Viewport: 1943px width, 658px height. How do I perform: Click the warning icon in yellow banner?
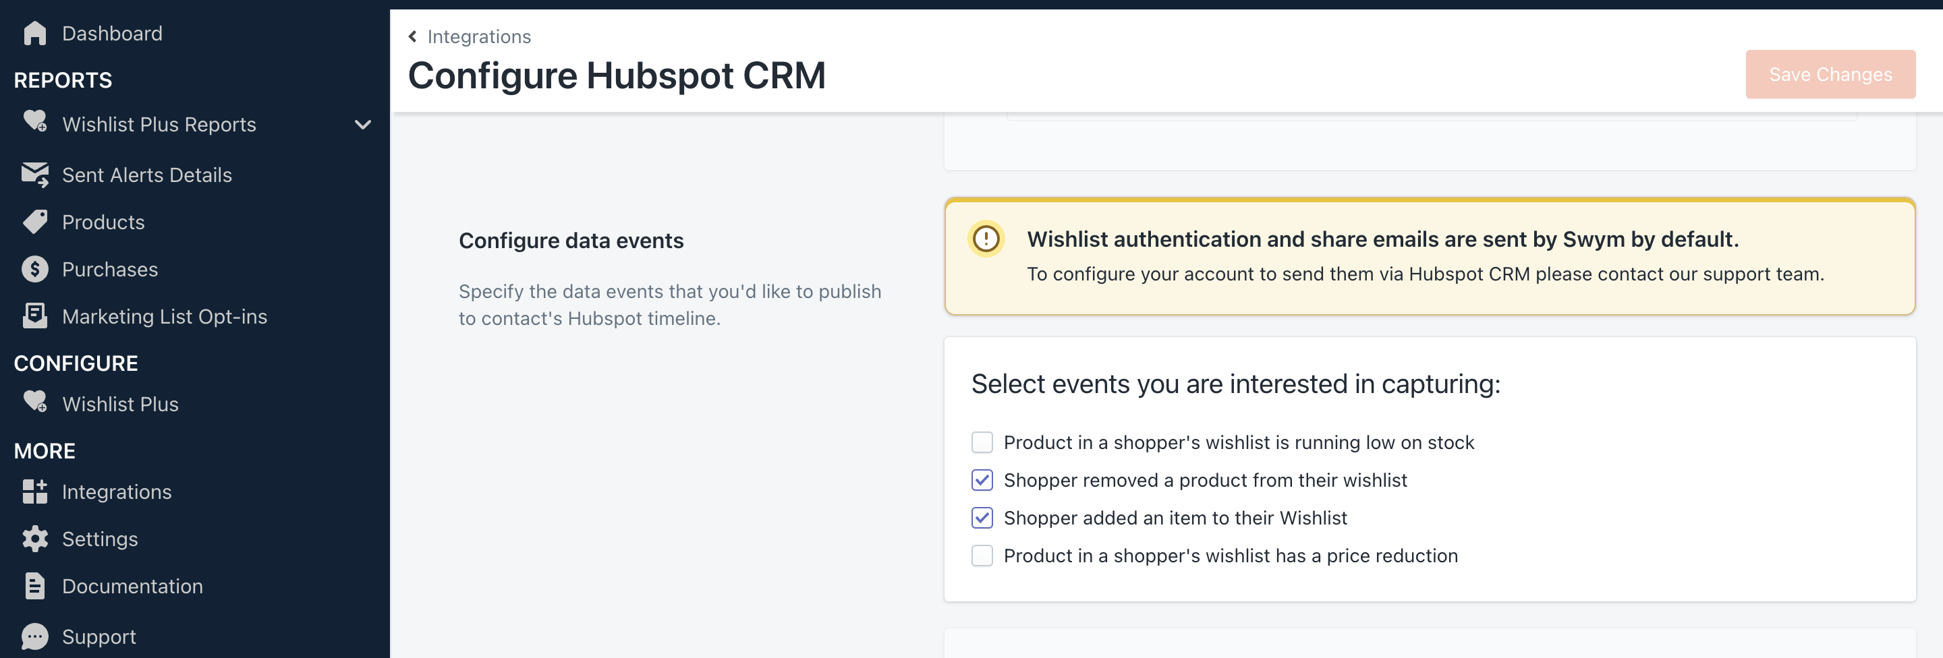[986, 239]
